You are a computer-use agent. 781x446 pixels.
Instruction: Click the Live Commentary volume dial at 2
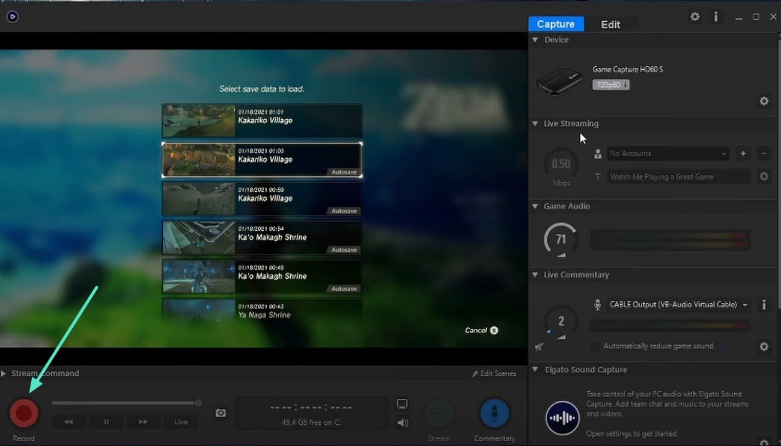tap(561, 321)
